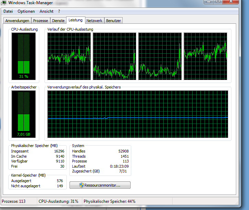Click the Verwendungsverlauf des physikal. Speichers label
The width and height of the screenshot is (249, 210).
(x=84, y=87)
